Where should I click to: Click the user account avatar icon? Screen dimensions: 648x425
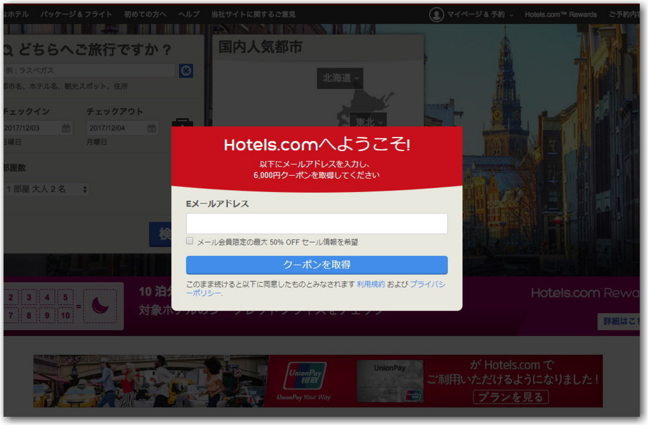437,15
